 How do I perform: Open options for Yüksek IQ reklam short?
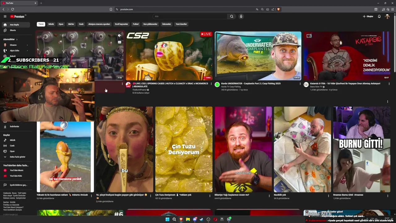[91, 195]
